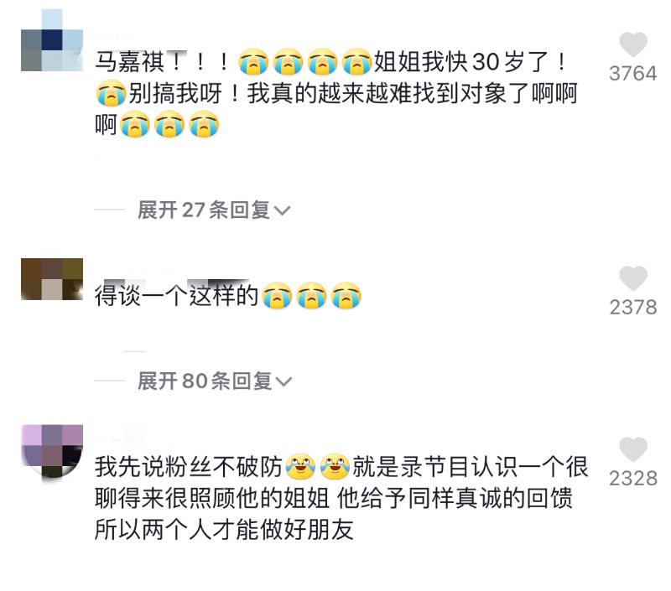Tap the laughing-tears emoji before 就是录节目

coord(335,467)
